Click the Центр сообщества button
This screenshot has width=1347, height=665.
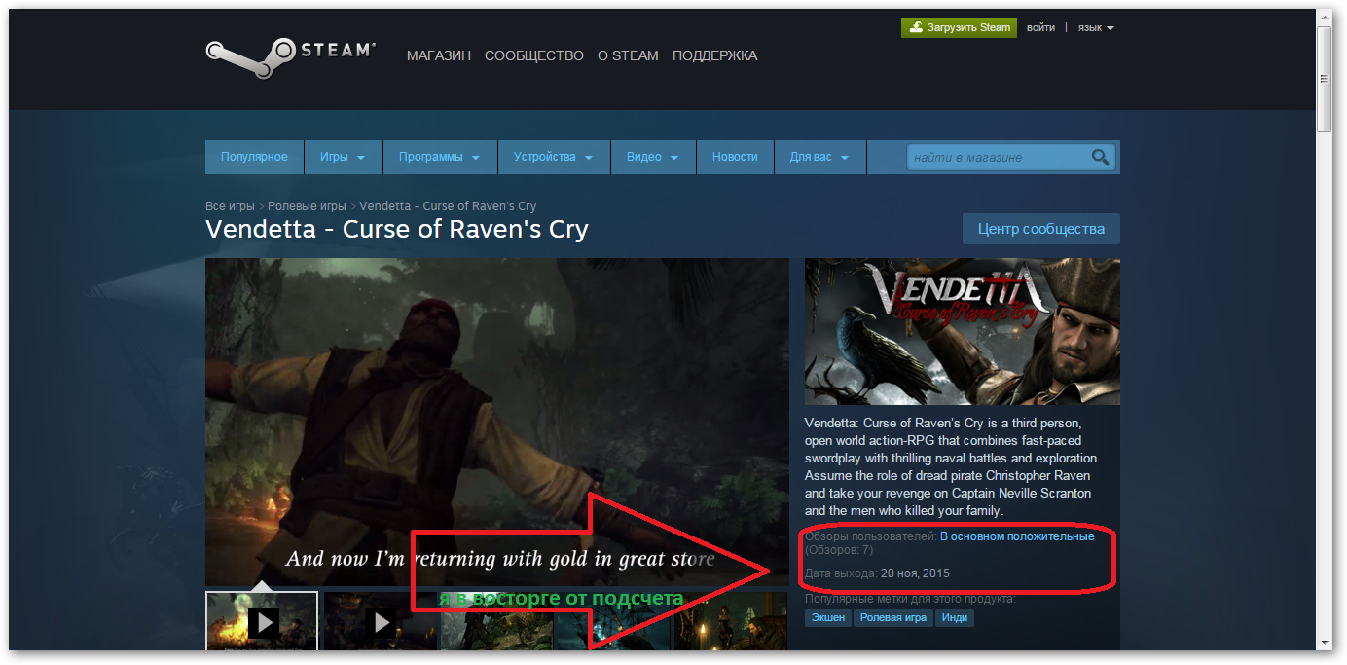click(x=1041, y=229)
